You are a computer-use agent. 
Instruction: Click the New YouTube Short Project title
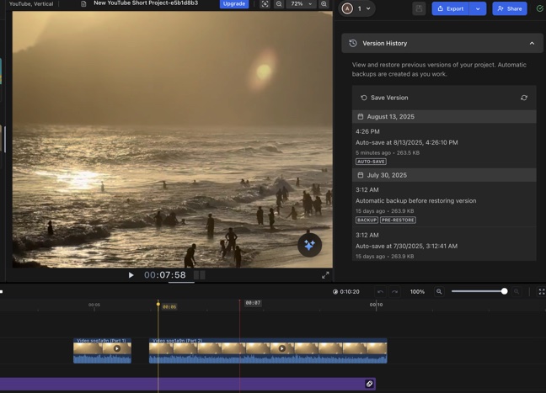pos(146,3)
